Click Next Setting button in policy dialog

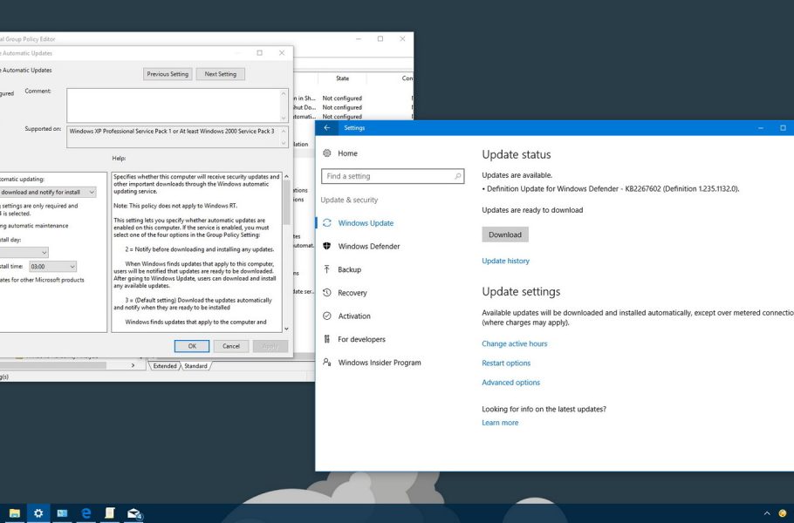[x=220, y=74]
